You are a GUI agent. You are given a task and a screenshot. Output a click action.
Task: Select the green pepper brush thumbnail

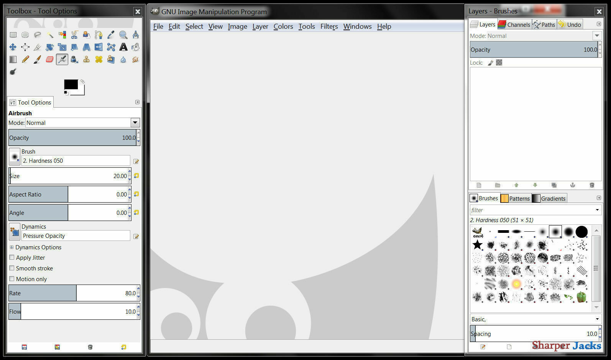pyautogui.click(x=581, y=296)
